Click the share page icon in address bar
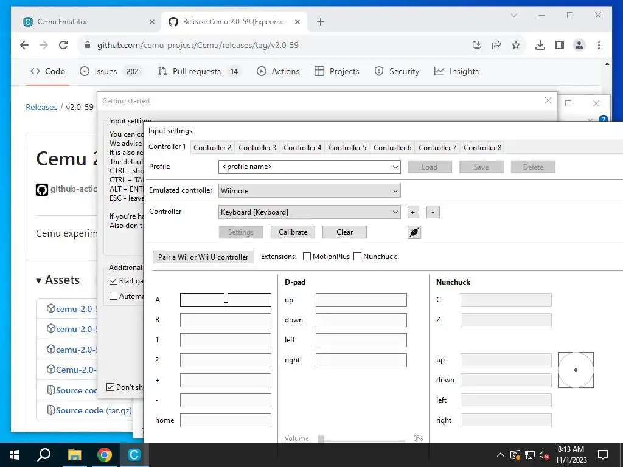The width and height of the screenshot is (623, 467). click(x=496, y=45)
